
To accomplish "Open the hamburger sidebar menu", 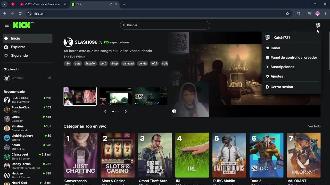I will [7, 25].
